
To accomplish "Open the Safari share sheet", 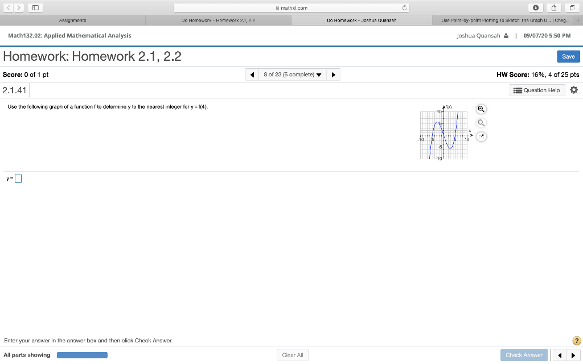I will click(553, 7).
